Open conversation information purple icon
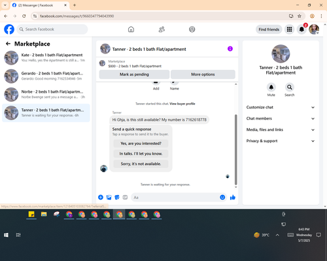 click(230, 49)
